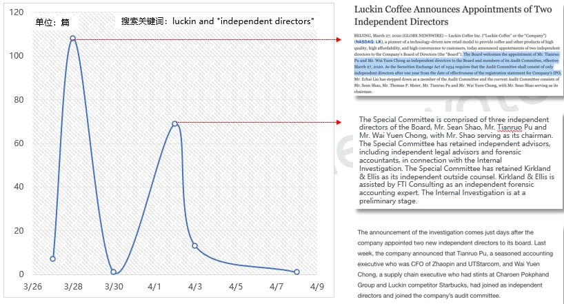Click the 4/7 x-axis label

(276, 287)
